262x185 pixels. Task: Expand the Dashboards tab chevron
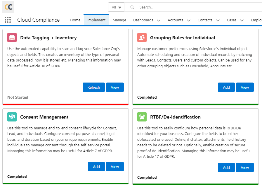click(x=159, y=20)
